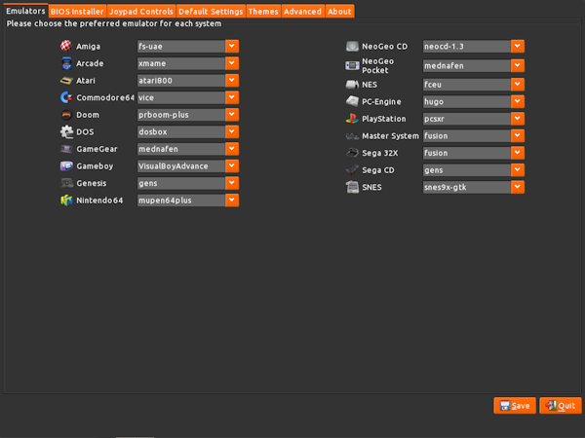The height and width of the screenshot is (438, 585).
Task: Click the Doom label text
Action: [88, 115]
